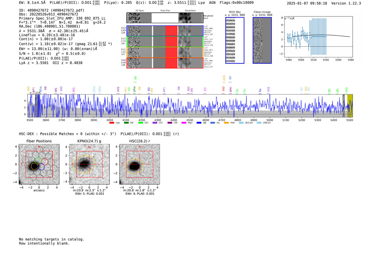The height and width of the screenshot is (258, 380).
Task: Click the Flags:0x00c10009 header text
Action: [x=237, y=3]
